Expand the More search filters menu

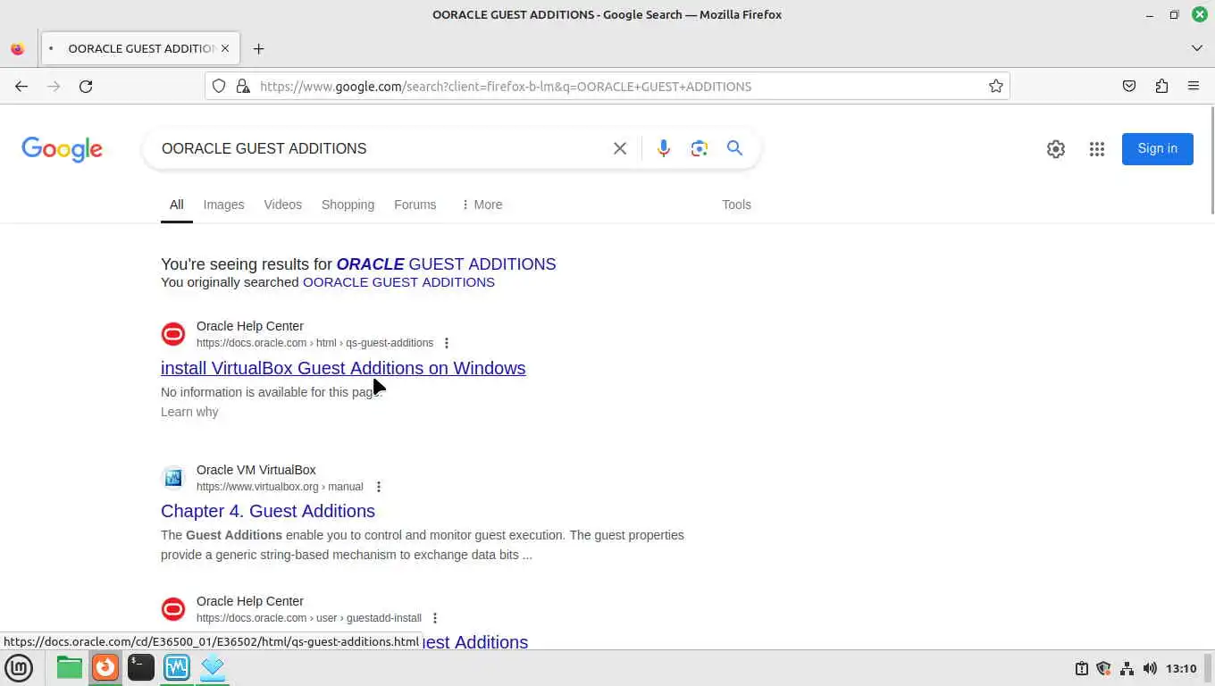pyautogui.click(x=482, y=205)
